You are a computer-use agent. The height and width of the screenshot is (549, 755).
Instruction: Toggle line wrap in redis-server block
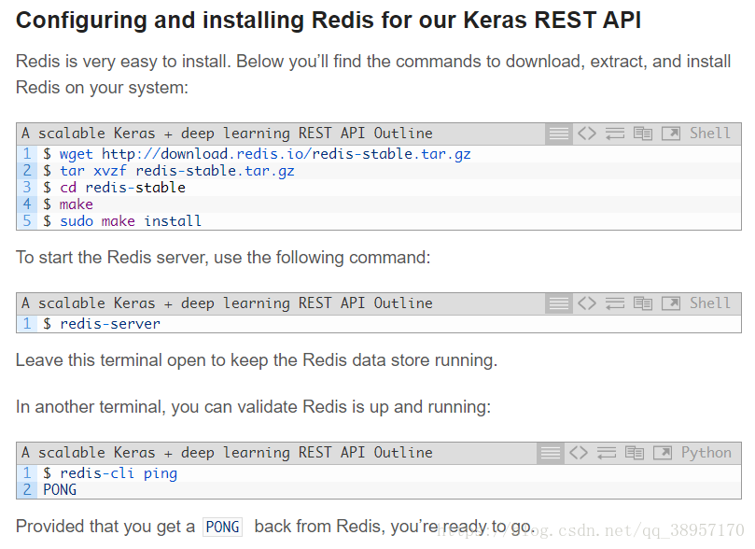pyautogui.click(x=615, y=303)
